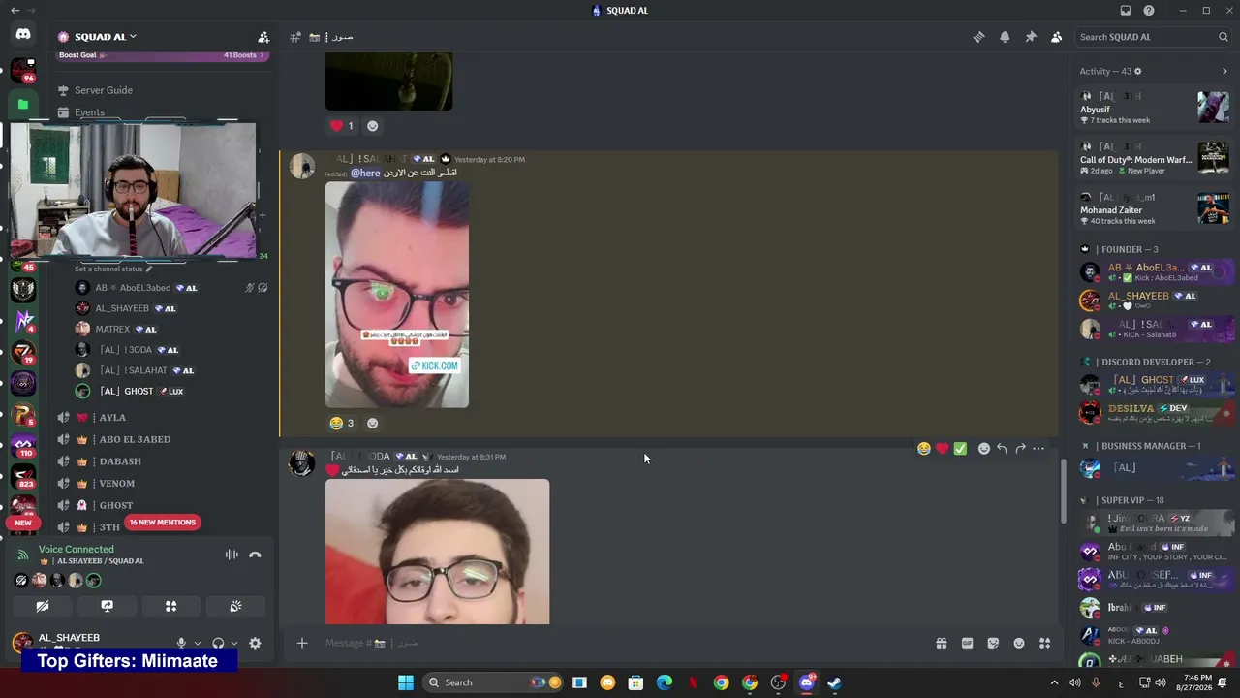Start an Activity in voice panel
This screenshot has width=1240, height=698.
coord(170,606)
